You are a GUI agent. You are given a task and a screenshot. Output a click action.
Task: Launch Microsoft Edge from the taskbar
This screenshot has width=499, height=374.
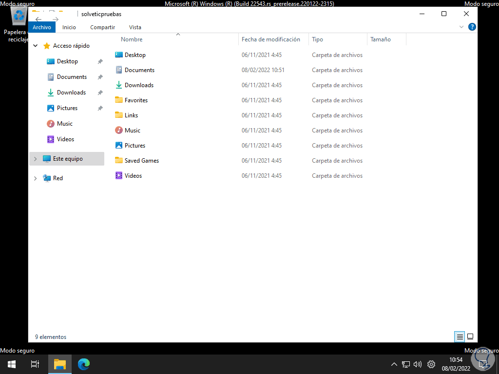[x=84, y=364]
